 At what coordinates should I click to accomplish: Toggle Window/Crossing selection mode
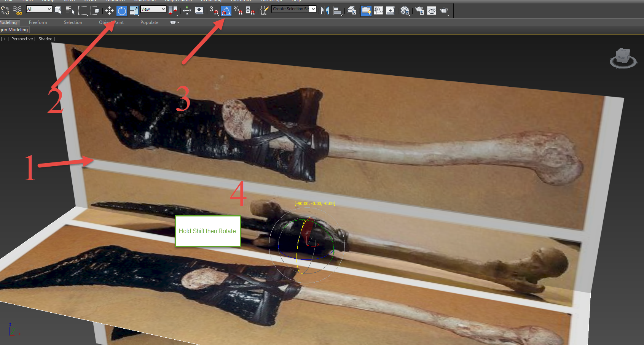coord(95,10)
